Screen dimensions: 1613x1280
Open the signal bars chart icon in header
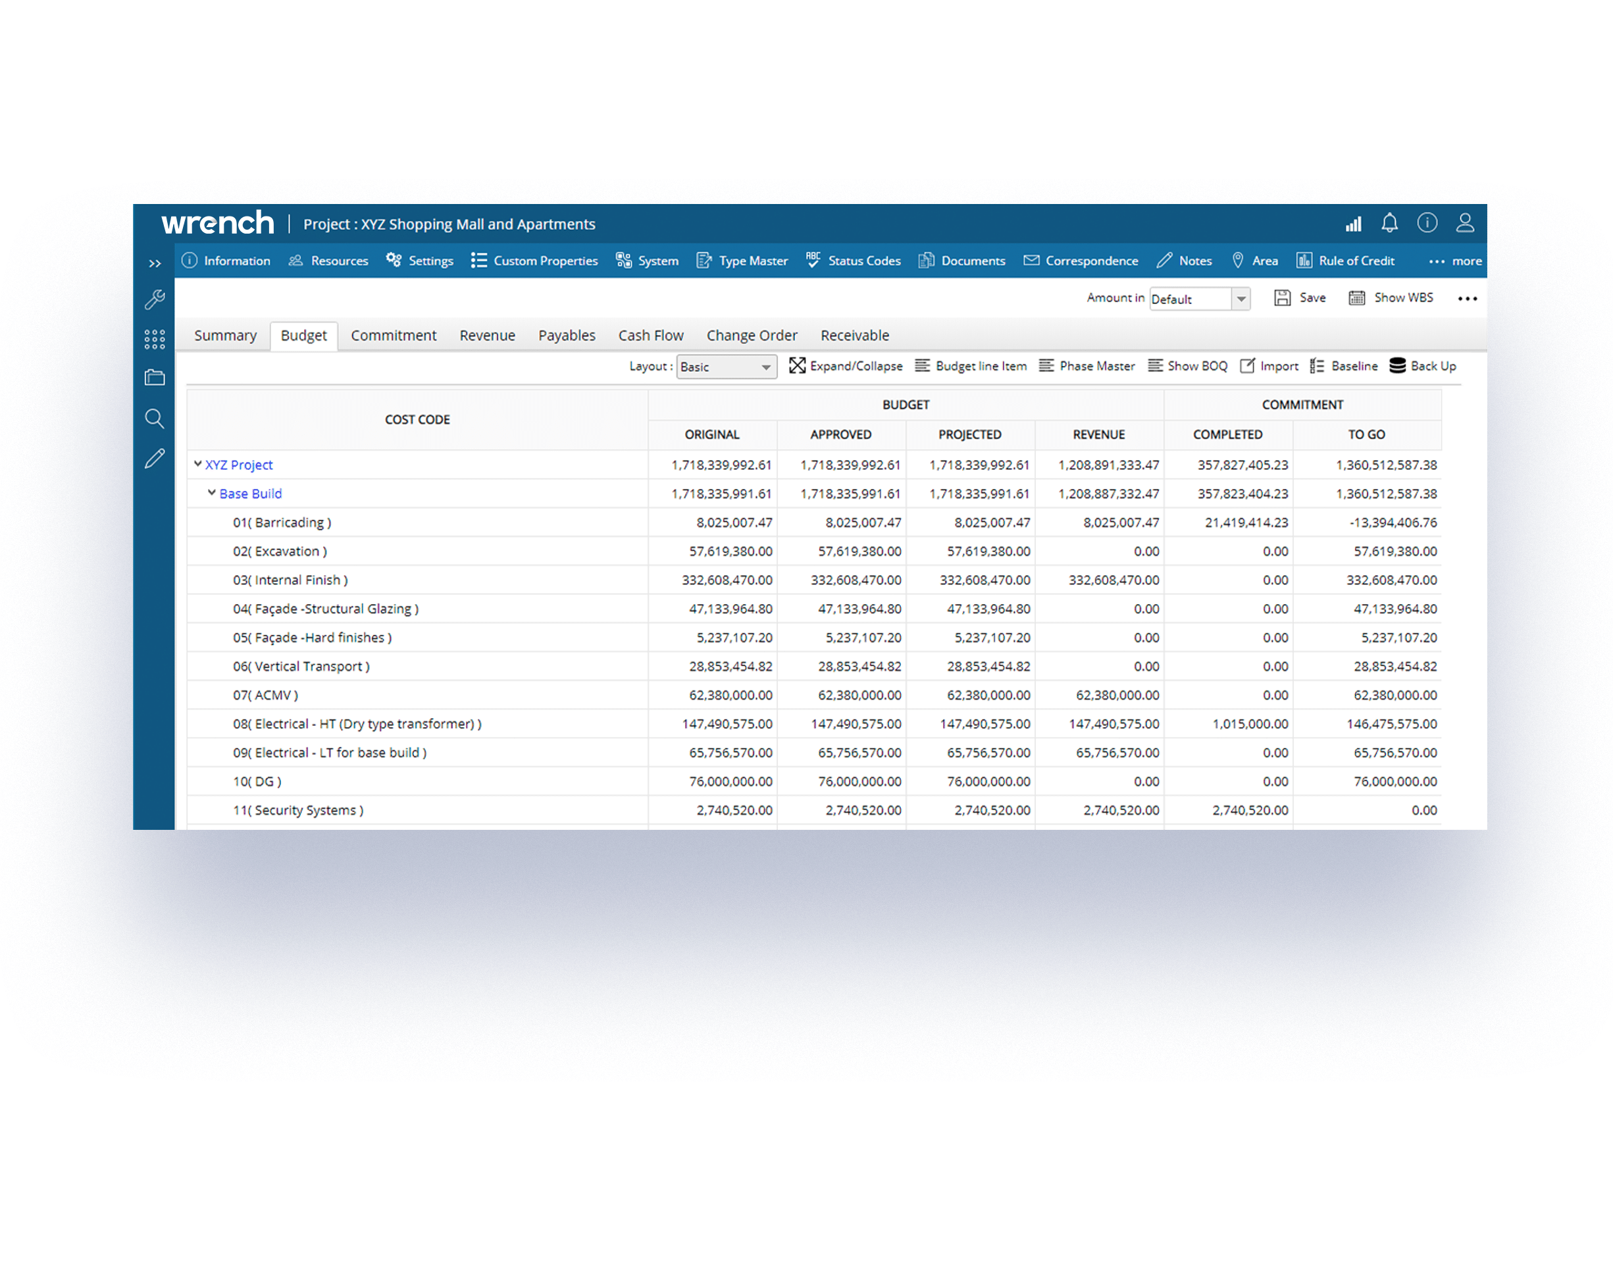pos(1354,224)
